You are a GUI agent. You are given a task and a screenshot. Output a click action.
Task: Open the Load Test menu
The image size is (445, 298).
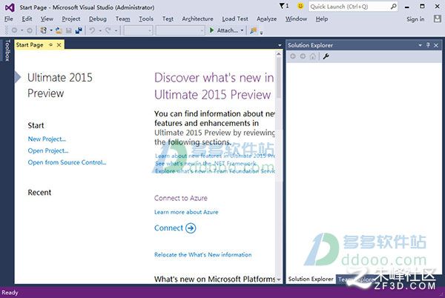[235, 19]
